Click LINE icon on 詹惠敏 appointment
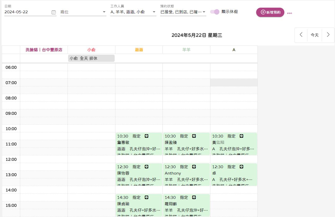Screen dimensions: 335x217 click(x=146, y=136)
